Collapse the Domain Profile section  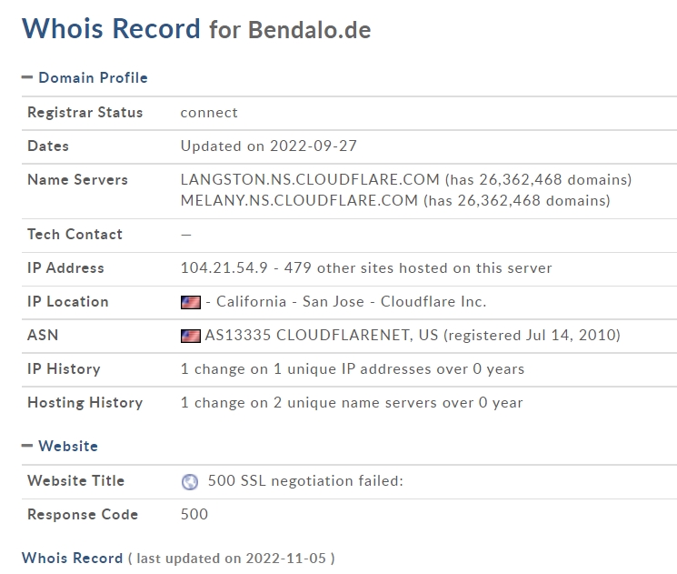click(x=93, y=78)
